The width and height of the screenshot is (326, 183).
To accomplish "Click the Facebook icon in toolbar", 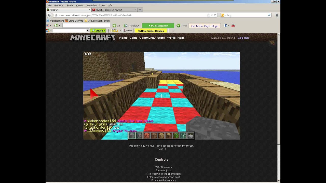I will [x=226, y=26].
